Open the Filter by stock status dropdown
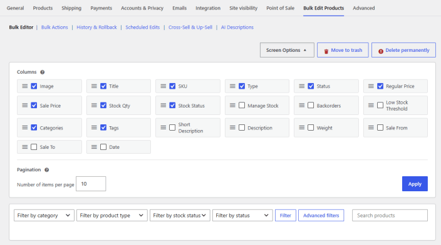 point(180,215)
